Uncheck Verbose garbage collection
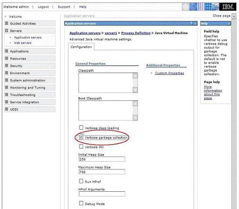The height and width of the screenshot is (209, 239). 81,137
